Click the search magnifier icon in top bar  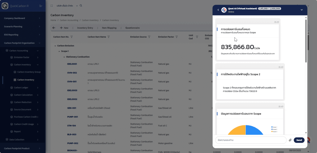[81, 6]
